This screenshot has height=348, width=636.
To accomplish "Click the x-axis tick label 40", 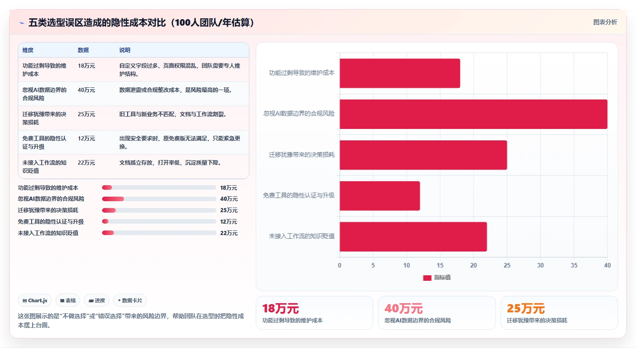I will pyautogui.click(x=607, y=265).
